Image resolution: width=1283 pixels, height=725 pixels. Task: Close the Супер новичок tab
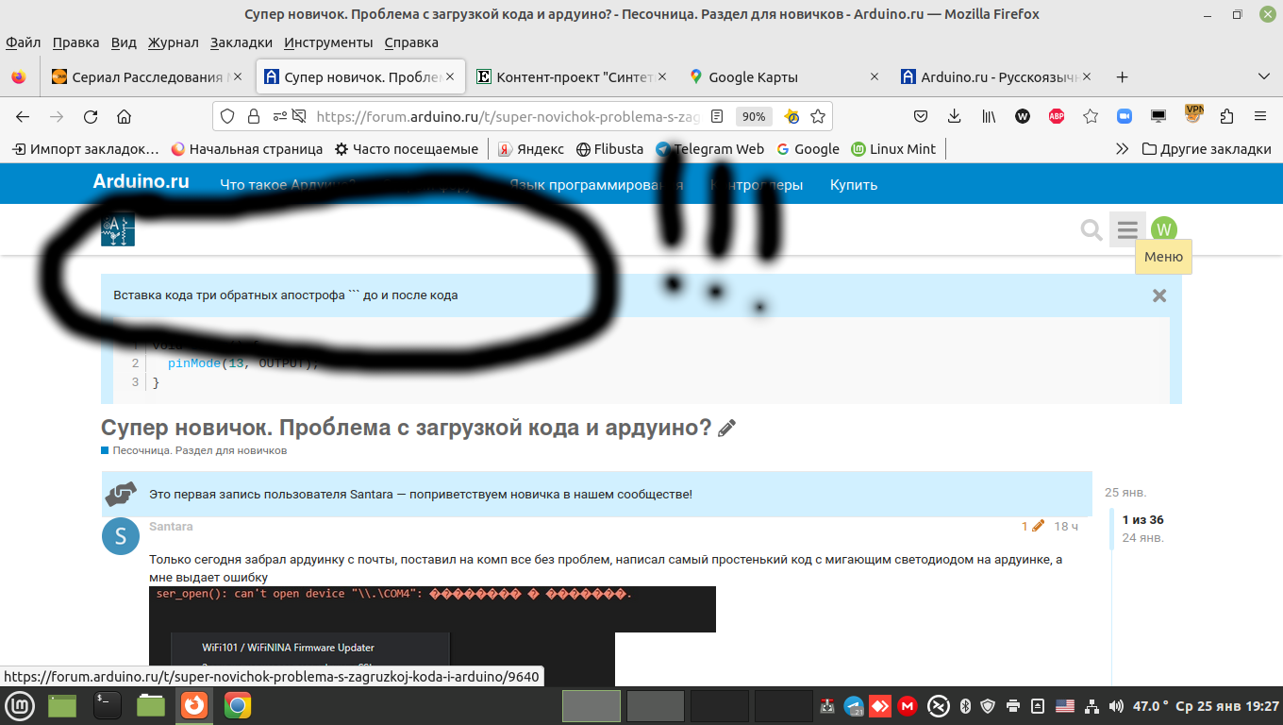click(x=450, y=77)
